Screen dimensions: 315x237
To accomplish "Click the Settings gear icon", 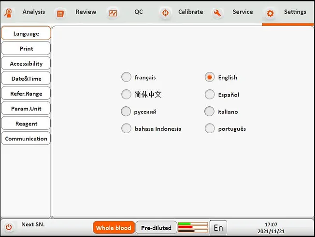I will click(x=270, y=14).
